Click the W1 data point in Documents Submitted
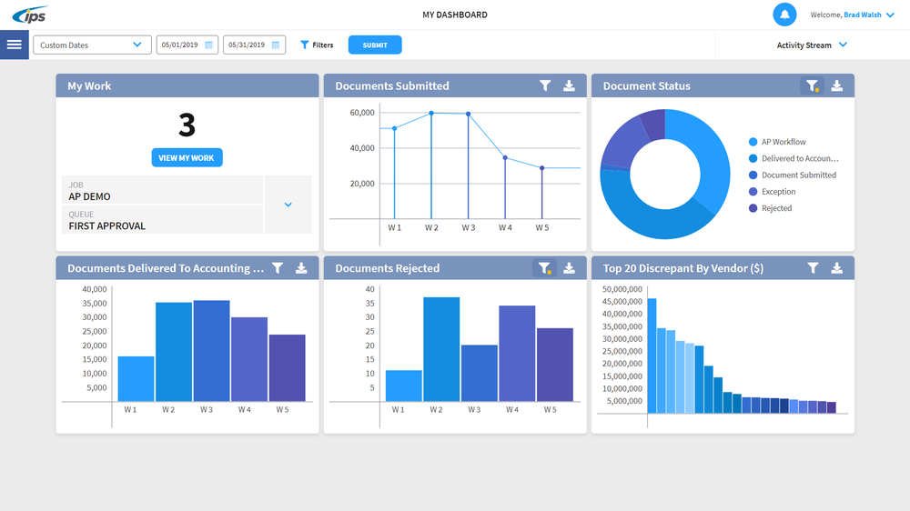The height and width of the screenshot is (511, 910). pos(395,128)
